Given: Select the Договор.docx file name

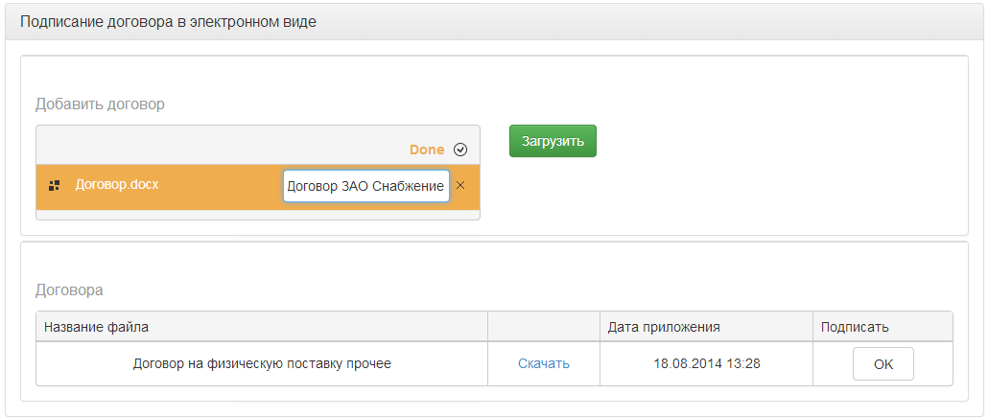Looking at the screenshot, I should 117,185.
